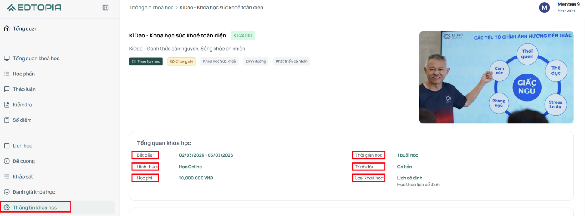Screen dimensions: 585x216
Task: Click the Chứng chỉ badge
Action: pos(182,62)
